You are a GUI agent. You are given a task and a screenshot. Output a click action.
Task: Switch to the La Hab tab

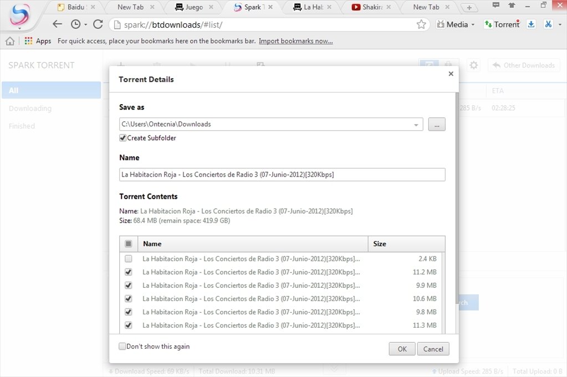pos(311,7)
